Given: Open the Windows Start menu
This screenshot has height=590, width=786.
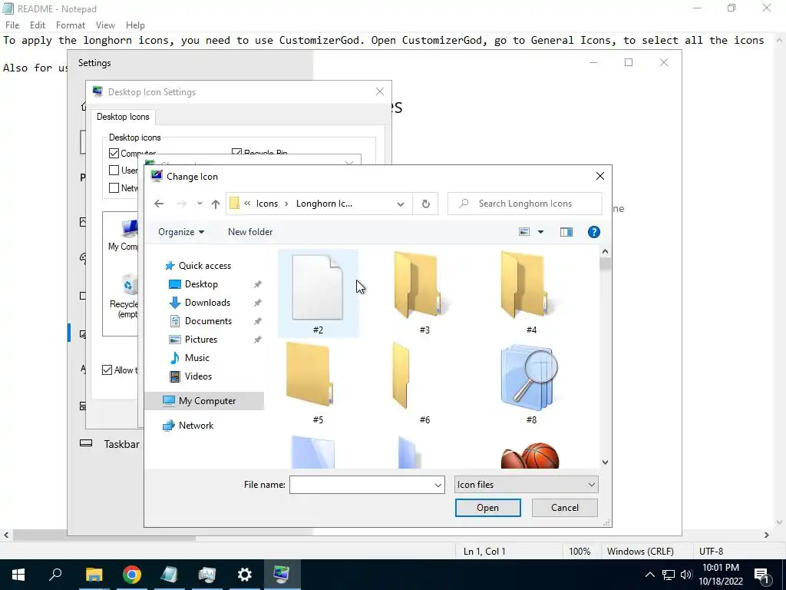Looking at the screenshot, I should coord(18,575).
